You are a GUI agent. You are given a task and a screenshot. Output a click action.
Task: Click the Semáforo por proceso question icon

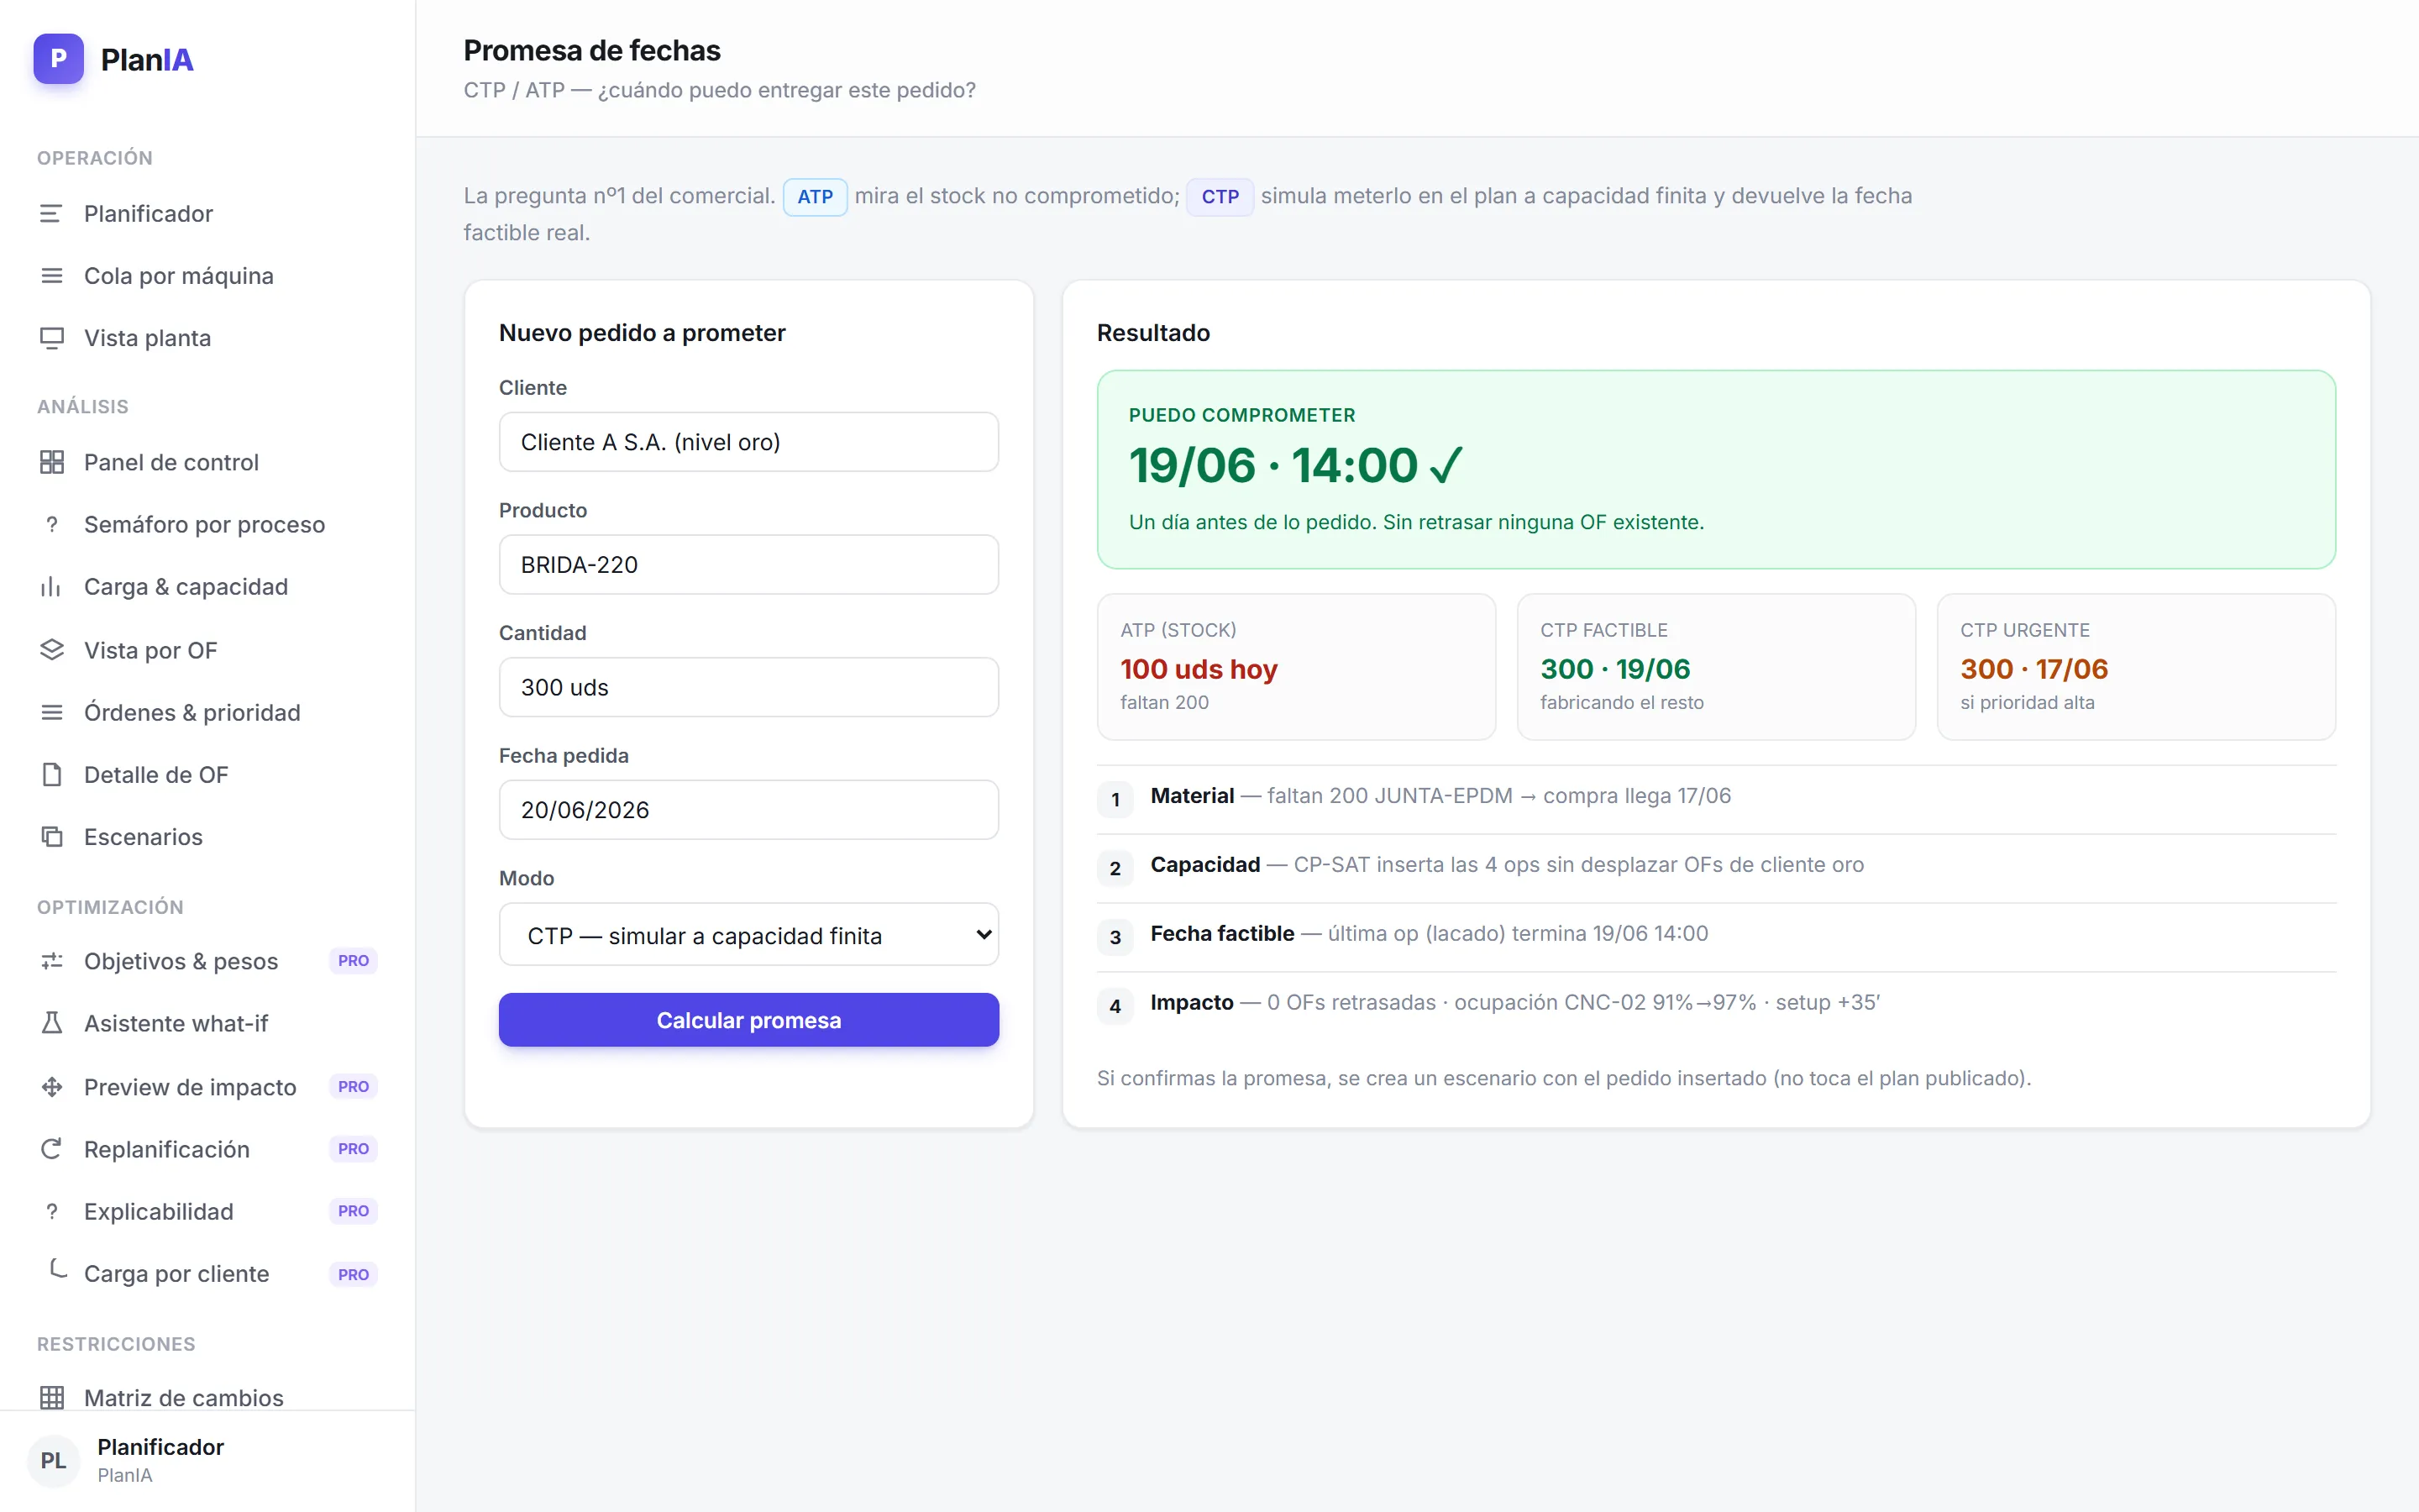click(x=51, y=524)
